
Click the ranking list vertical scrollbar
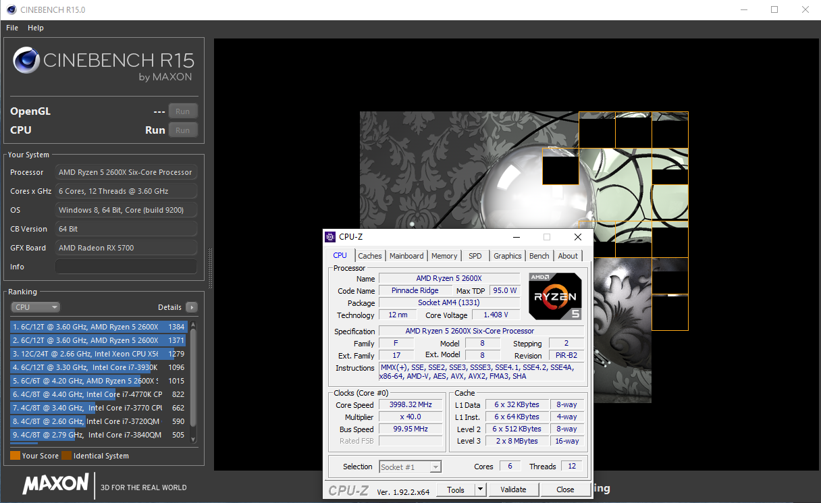click(194, 381)
